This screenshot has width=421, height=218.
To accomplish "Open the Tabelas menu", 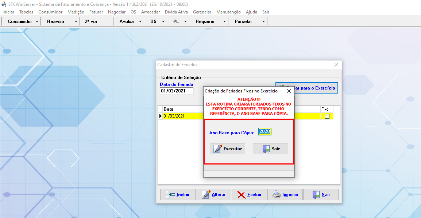I will click(x=26, y=12).
